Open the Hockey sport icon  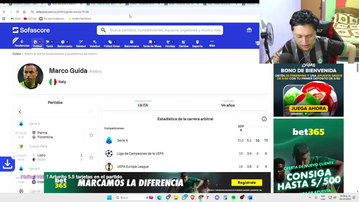170,44
